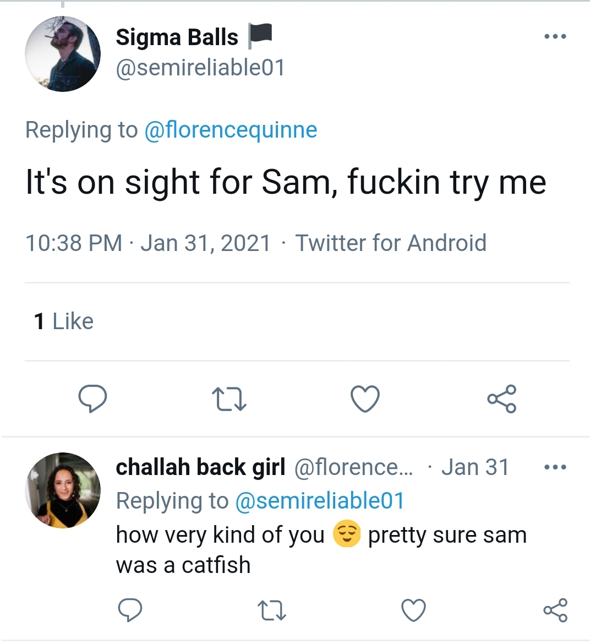Reply to challah back girl's tweet
The height and width of the screenshot is (644, 590).
pyautogui.click(x=130, y=609)
